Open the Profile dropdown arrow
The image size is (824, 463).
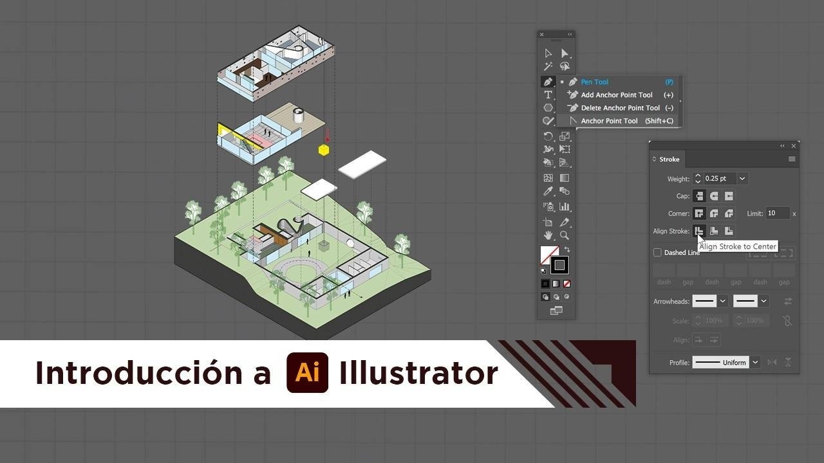pos(756,363)
